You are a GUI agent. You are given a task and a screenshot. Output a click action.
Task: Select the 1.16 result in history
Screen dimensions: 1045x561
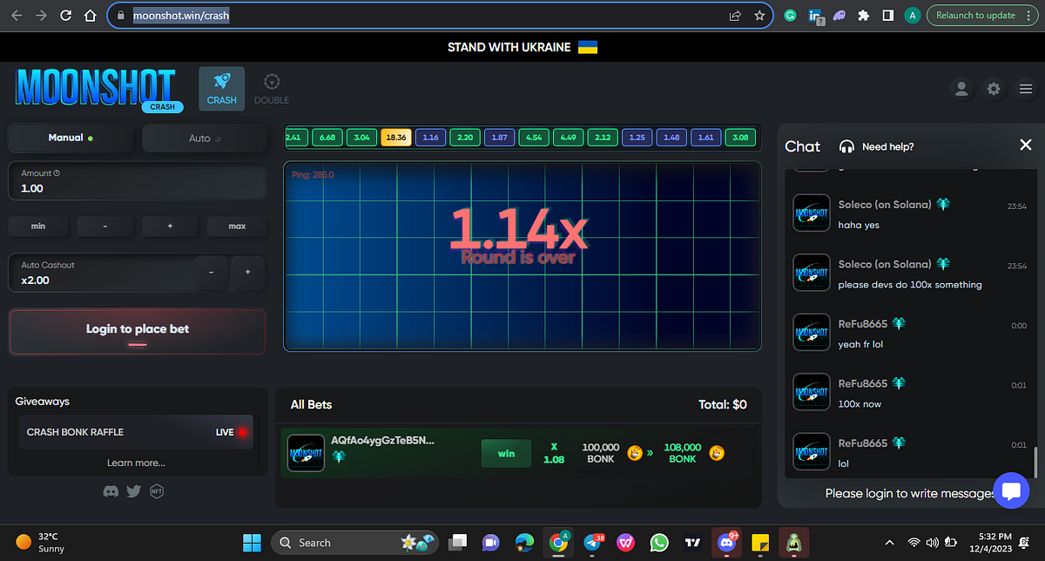429,138
